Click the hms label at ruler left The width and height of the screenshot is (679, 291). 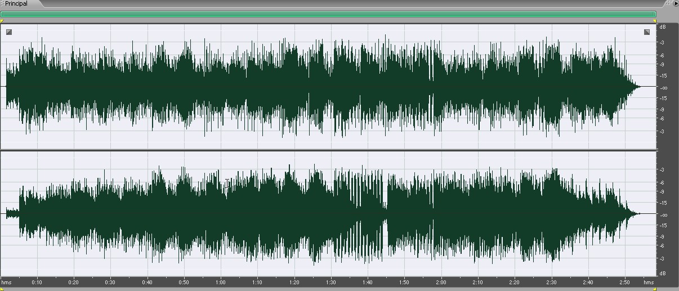6,282
